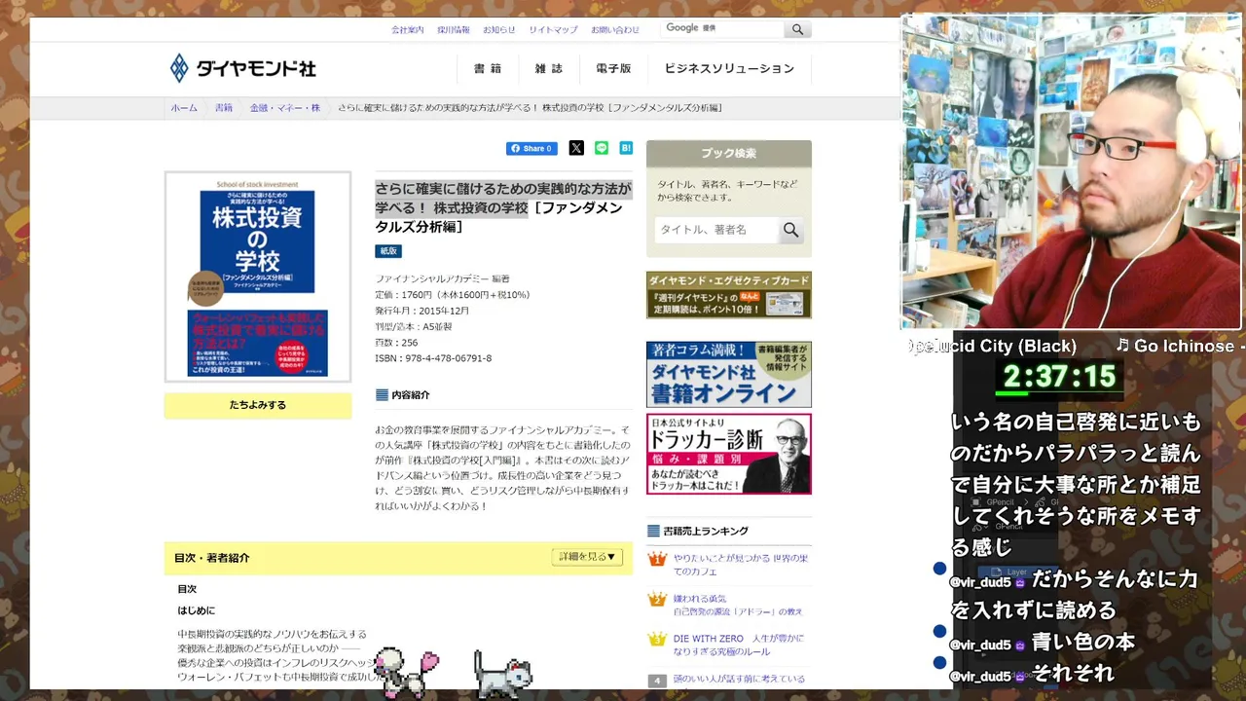This screenshot has width=1246, height=701.
Task: Click the pixel creature with pink heart tail
Action: pyautogui.click(x=406, y=673)
